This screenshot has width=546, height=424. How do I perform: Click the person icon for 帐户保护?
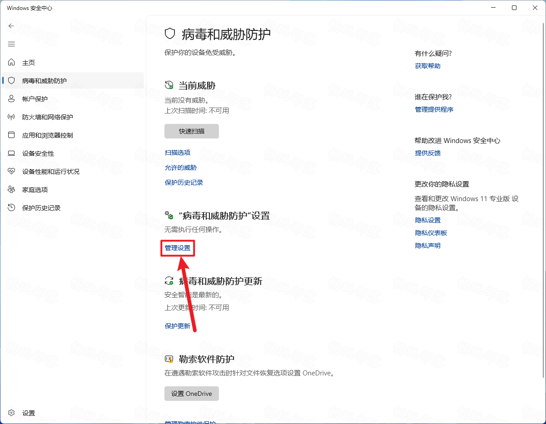click(12, 99)
